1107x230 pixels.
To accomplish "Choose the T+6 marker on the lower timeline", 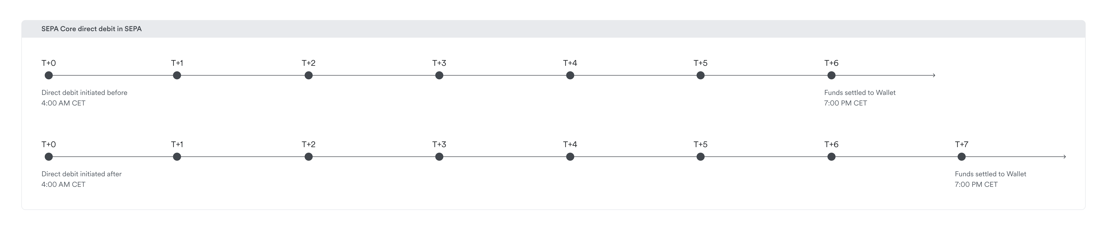I will point(832,157).
